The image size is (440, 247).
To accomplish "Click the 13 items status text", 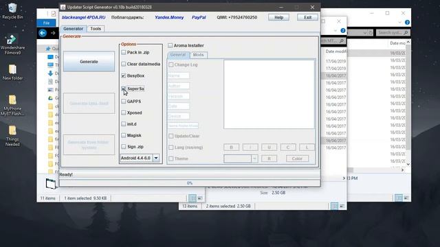I will [x=190, y=206].
